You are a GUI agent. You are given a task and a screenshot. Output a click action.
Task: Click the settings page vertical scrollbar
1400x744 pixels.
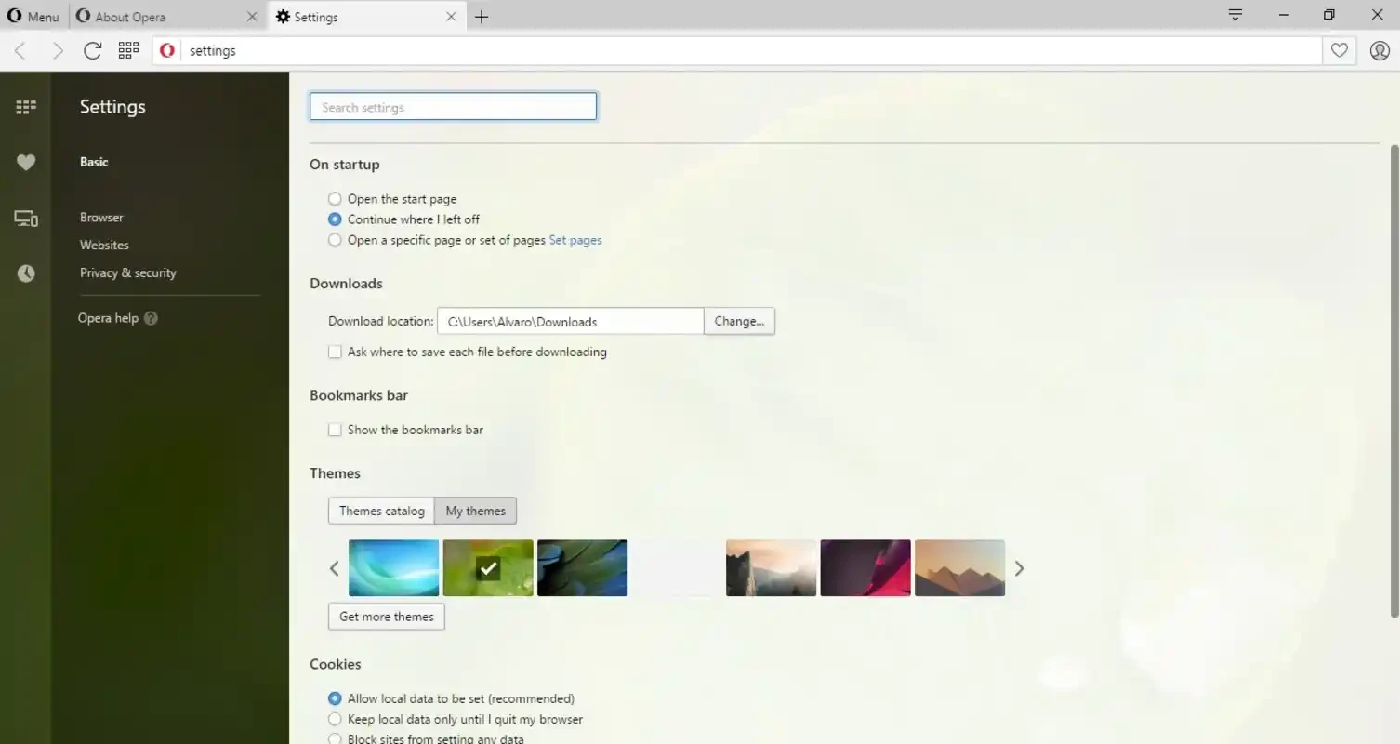pos(1393,380)
